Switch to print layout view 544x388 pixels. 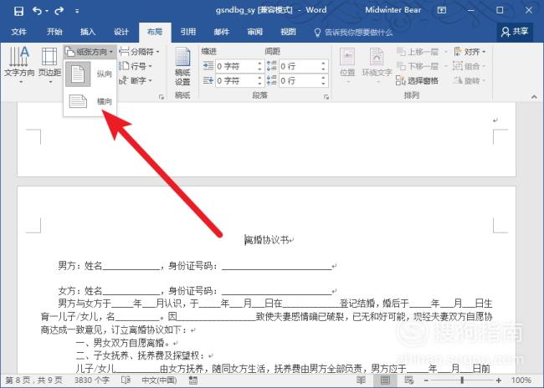coord(385,380)
